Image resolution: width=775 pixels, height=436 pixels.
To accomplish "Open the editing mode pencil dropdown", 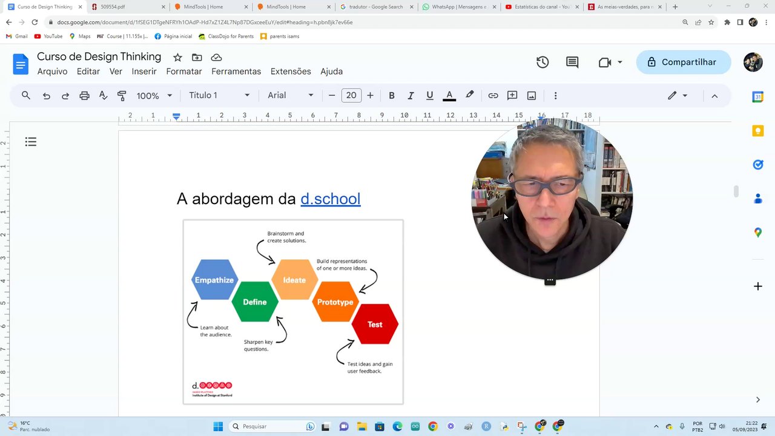I will (x=678, y=96).
